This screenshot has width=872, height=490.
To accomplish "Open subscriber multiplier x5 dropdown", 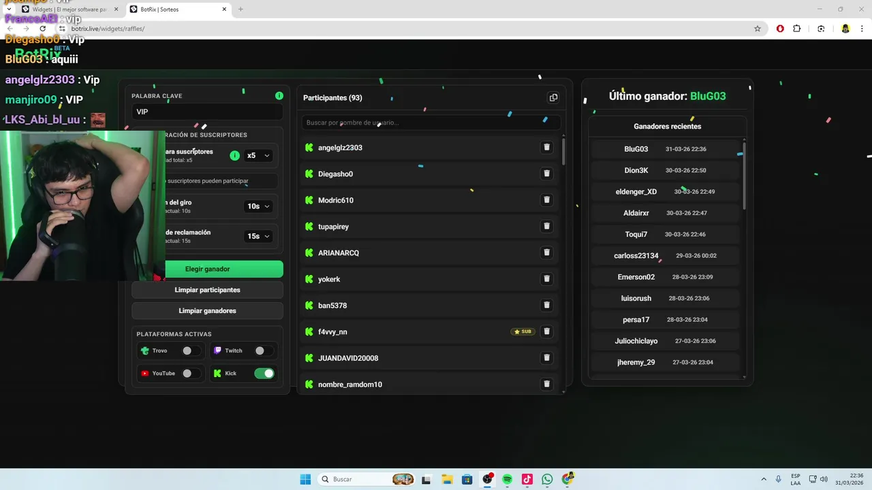I will pyautogui.click(x=258, y=156).
